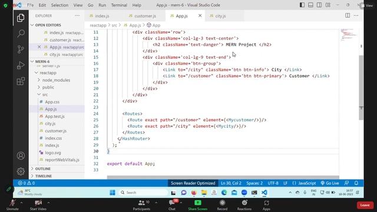The image size is (377, 212).
Task: Open the Edit menu
Action: point(42,5)
